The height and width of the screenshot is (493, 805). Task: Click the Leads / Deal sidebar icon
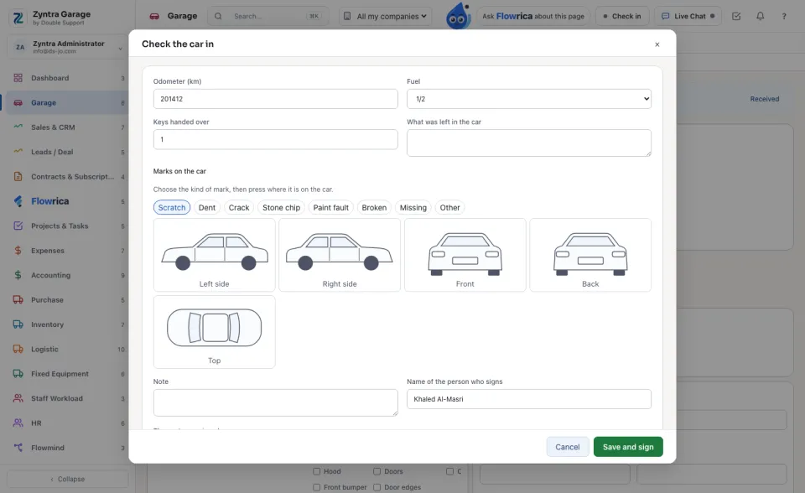coord(18,152)
